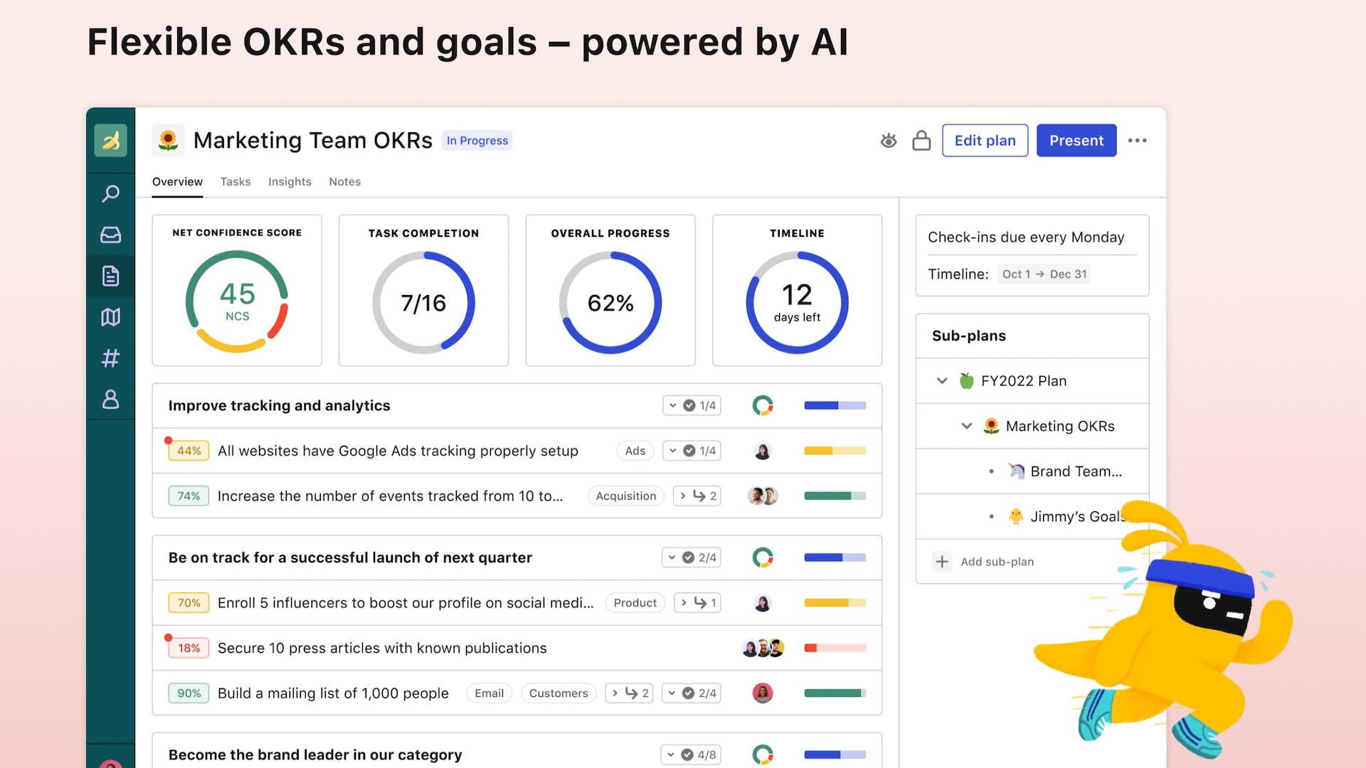Open the inbox tray icon in sidebar
Image resolution: width=1366 pixels, height=768 pixels.
tap(110, 235)
